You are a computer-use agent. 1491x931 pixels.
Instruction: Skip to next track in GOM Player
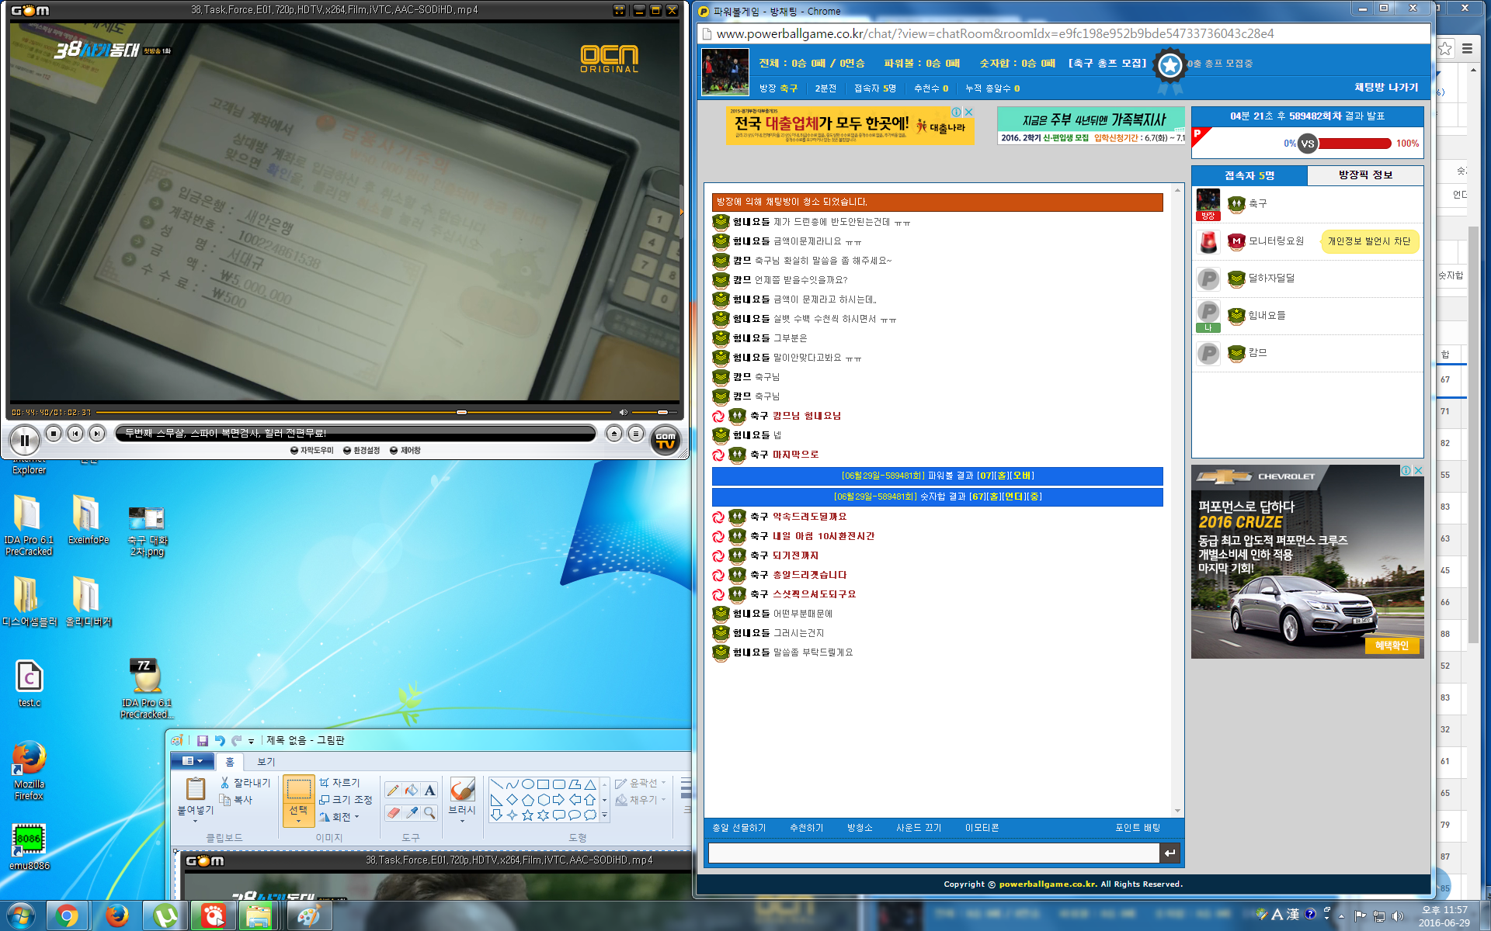[x=97, y=434]
